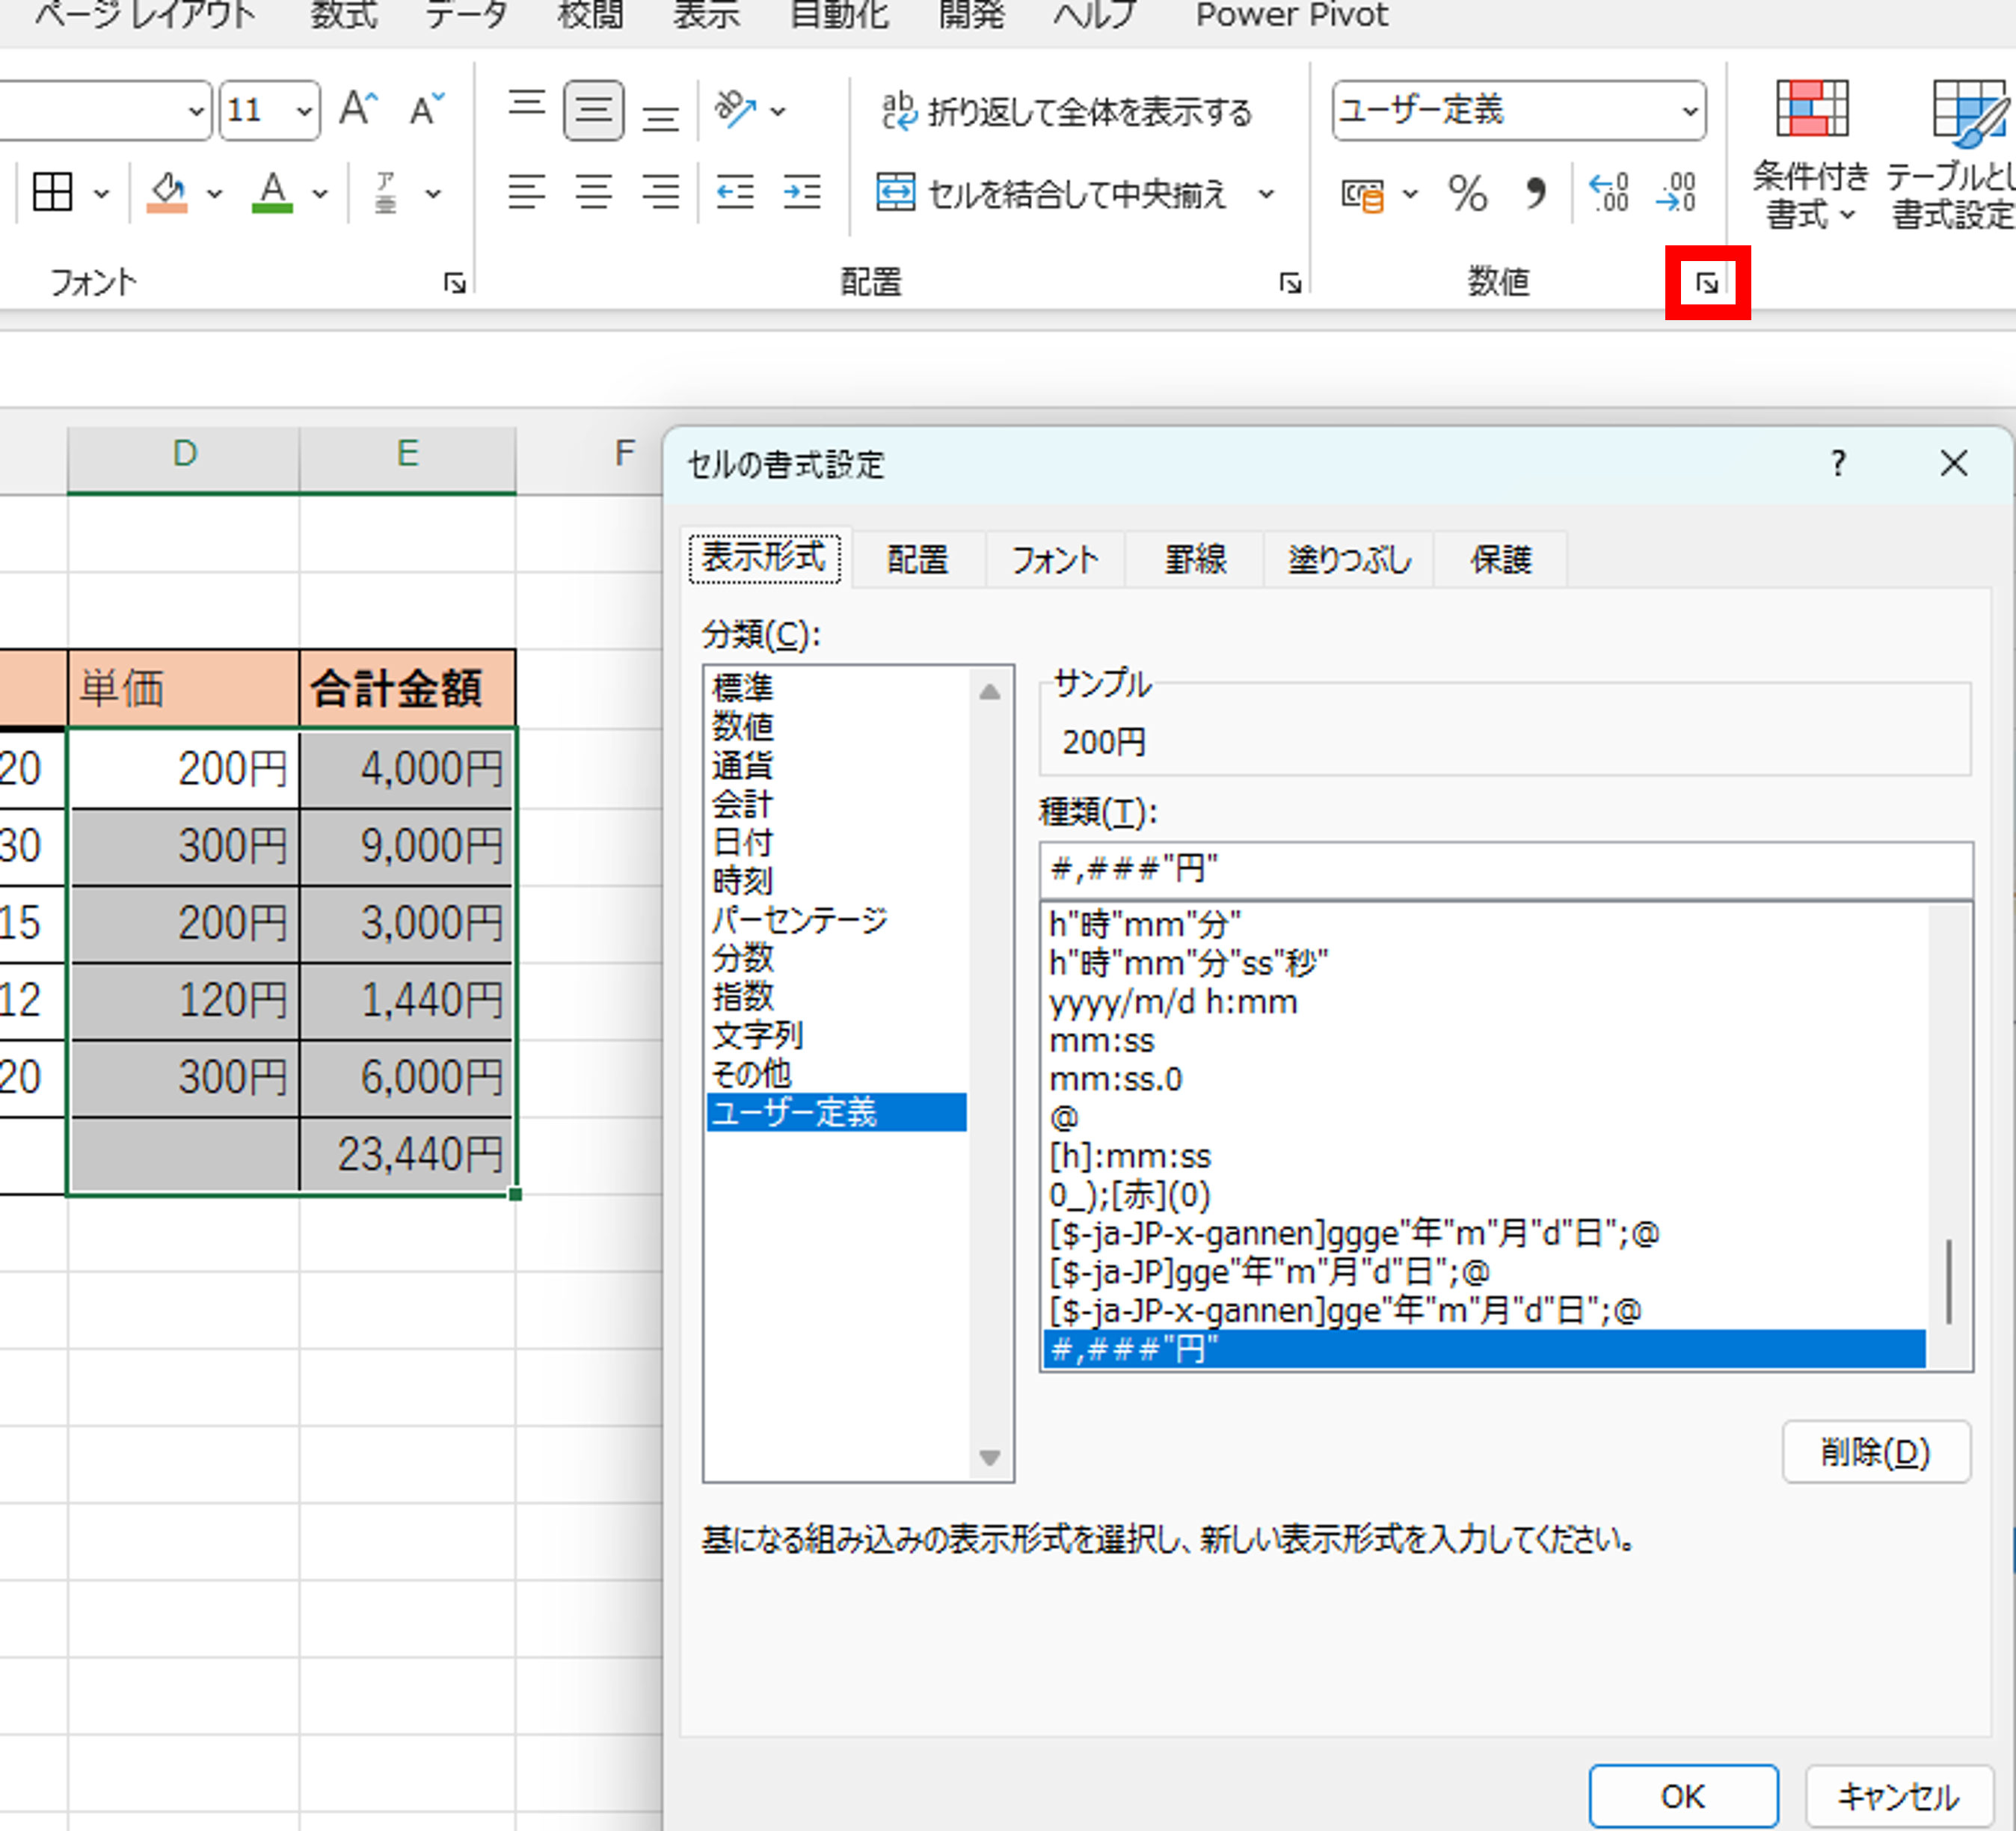This screenshot has height=1831, width=2016.
Task: Apply accounting number format icon
Action: point(1362,194)
